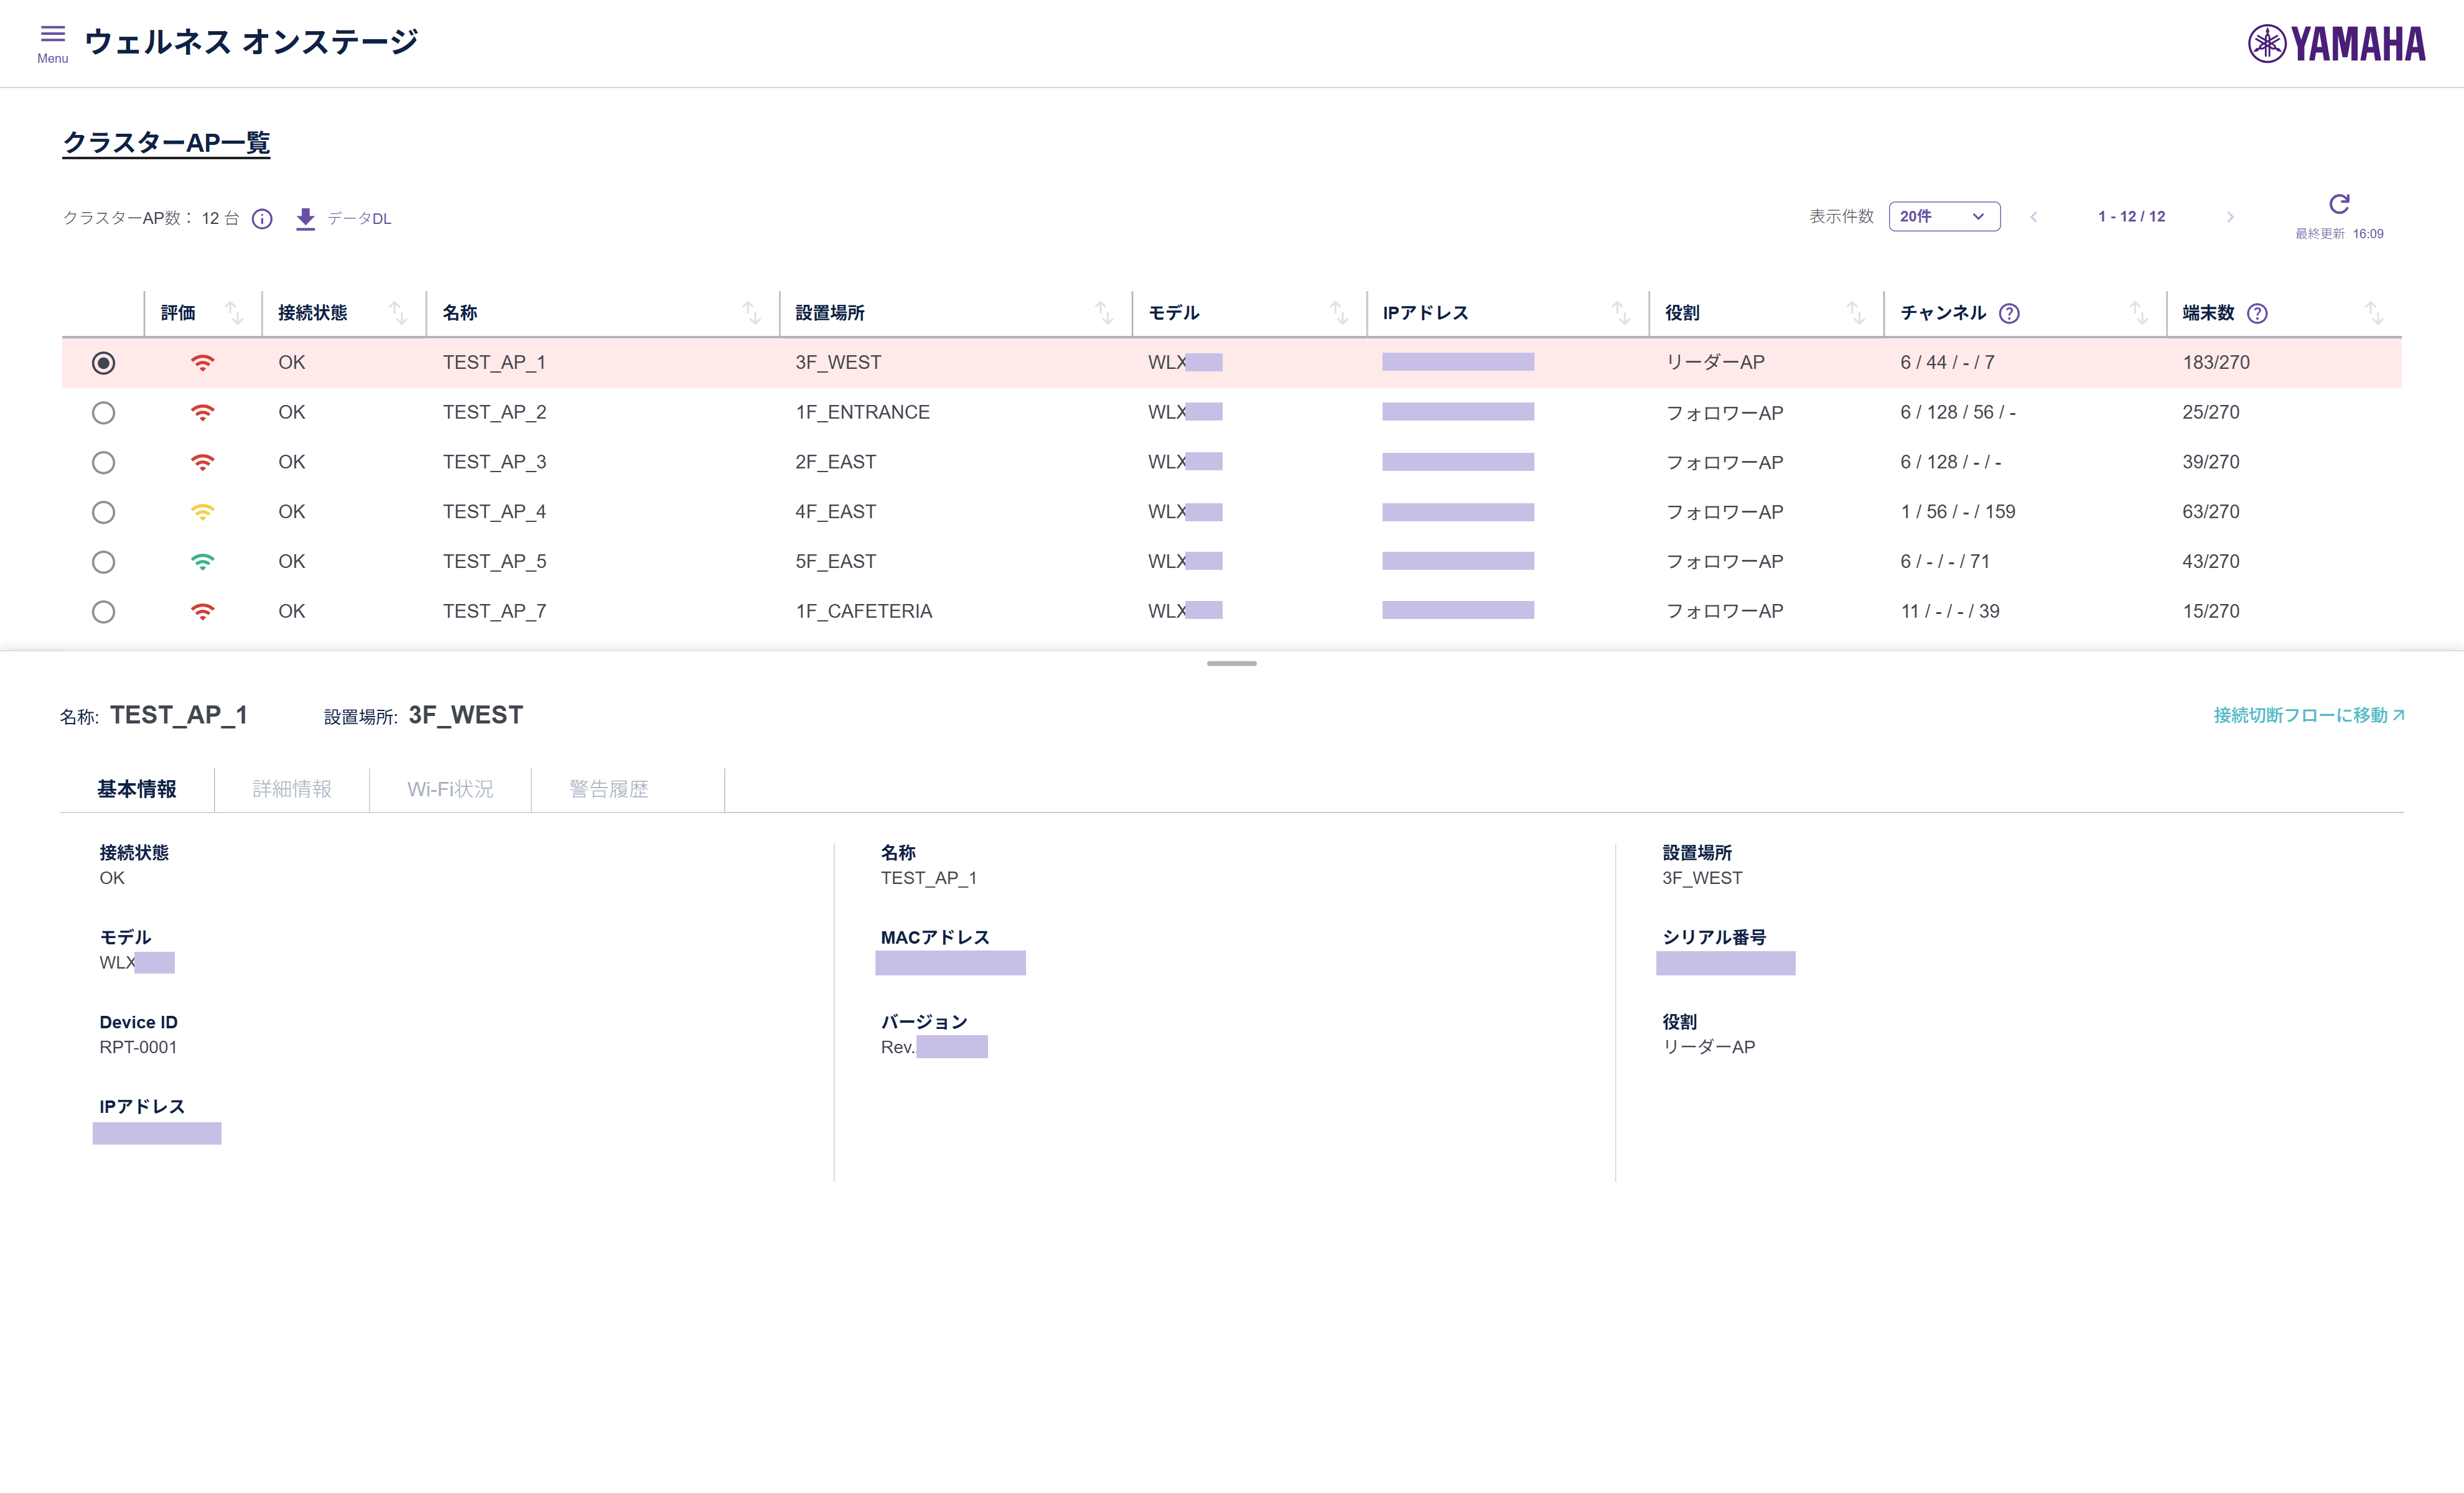Switch to the 詳細情報 tab
Viewport: 2464px width, 1493px height.
(292, 789)
